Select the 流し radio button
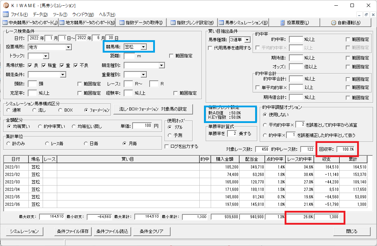377x246 pixels. pyautogui.click(x=34, y=110)
